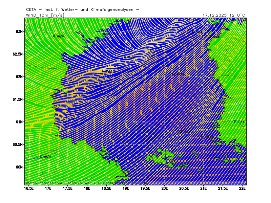Click the CETA institute title text

pos(82,10)
